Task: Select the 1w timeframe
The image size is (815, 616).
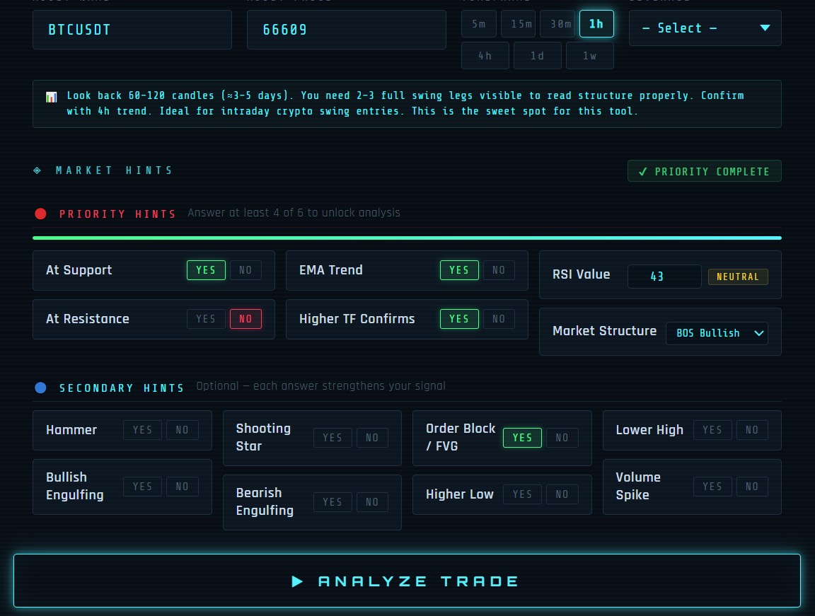Action: [589, 56]
